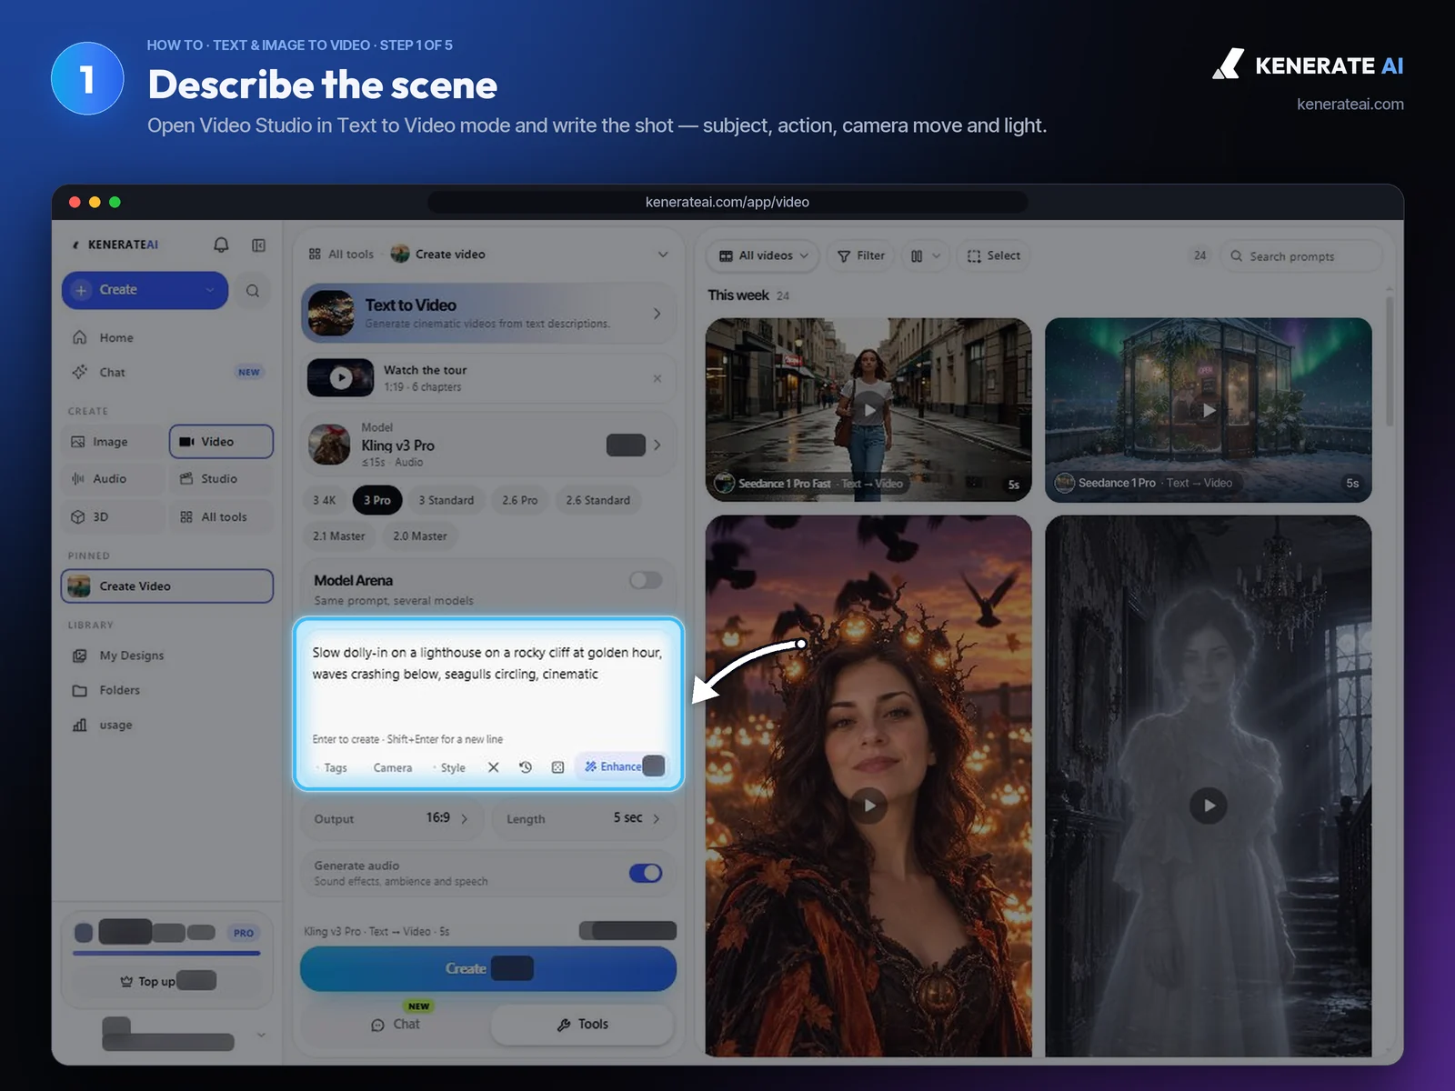Image resolution: width=1455 pixels, height=1091 pixels.
Task: Select the Image create tile
Action: point(114,442)
